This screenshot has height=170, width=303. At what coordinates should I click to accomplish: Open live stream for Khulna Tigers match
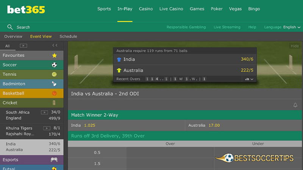[x=47, y=128]
